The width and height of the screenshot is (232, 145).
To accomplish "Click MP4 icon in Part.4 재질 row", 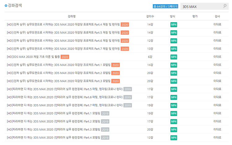I will click(174, 24).
